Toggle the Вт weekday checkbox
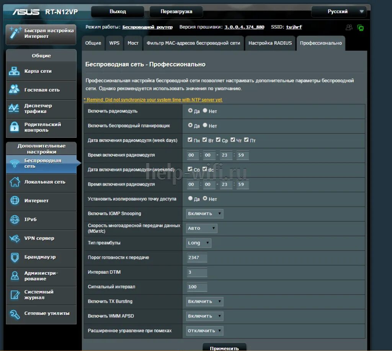The width and height of the screenshot is (392, 351). click(x=204, y=140)
